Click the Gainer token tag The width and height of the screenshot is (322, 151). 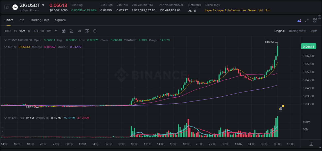pos(252,10)
